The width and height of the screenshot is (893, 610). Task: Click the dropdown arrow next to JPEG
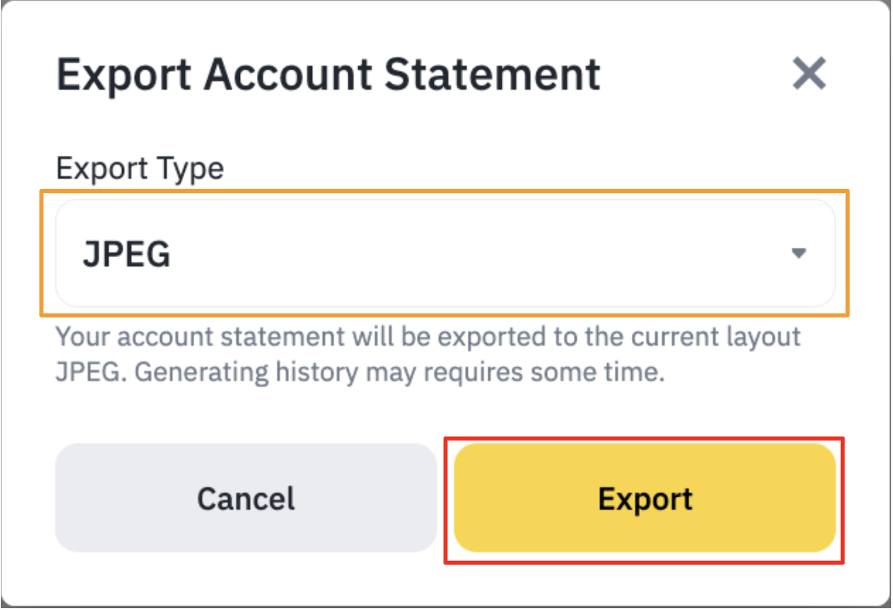click(x=799, y=253)
